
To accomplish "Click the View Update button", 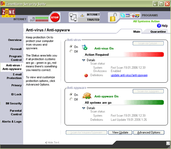I will [120, 132].
